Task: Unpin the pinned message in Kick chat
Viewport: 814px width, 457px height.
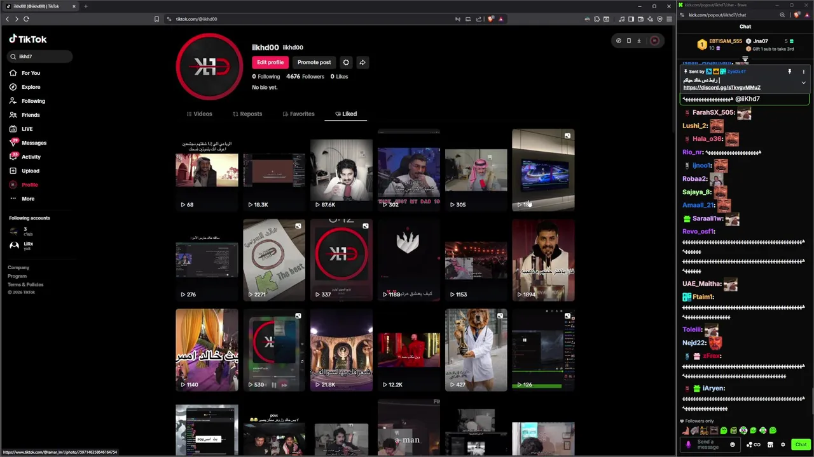Action: (789, 72)
